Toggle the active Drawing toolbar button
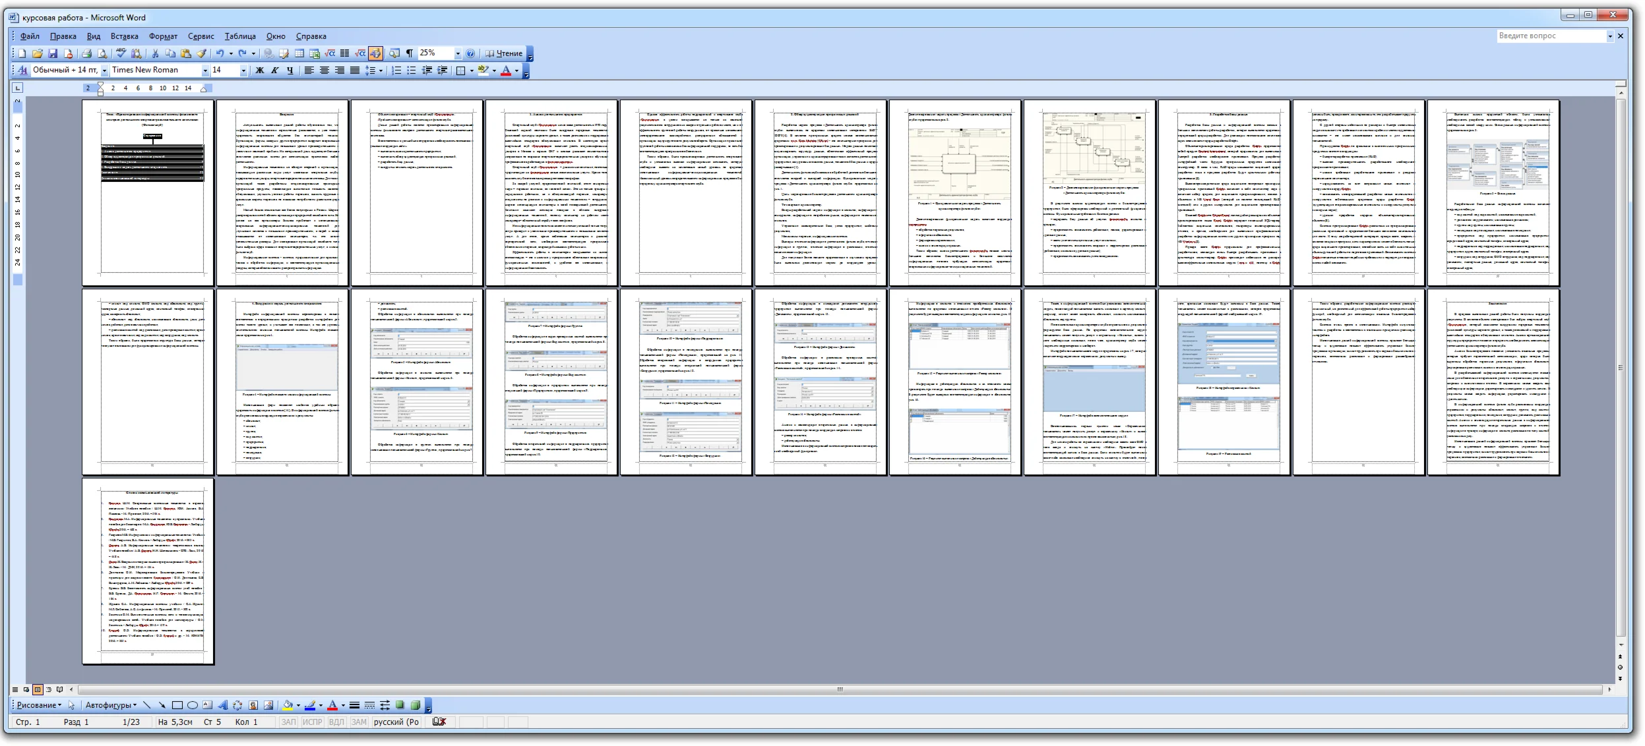Image resolution: width=1645 pixels, height=746 pixels. 375,53
